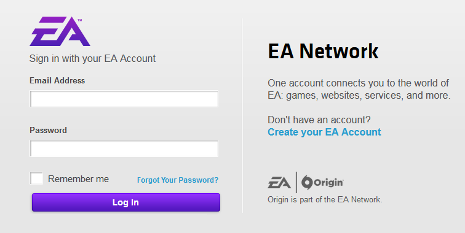Click the Sign in with your EA Account text
This screenshot has height=233, width=465.
tap(92, 58)
